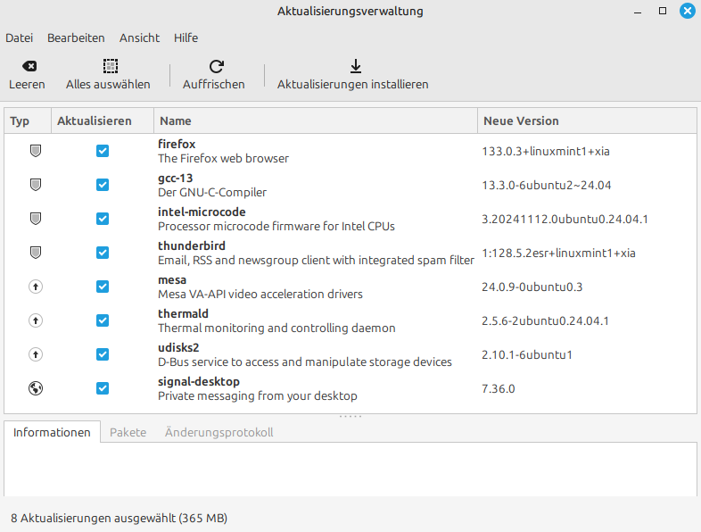This screenshot has height=532, width=701.
Task: Click the pane divider handle dots
Action: click(x=350, y=417)
